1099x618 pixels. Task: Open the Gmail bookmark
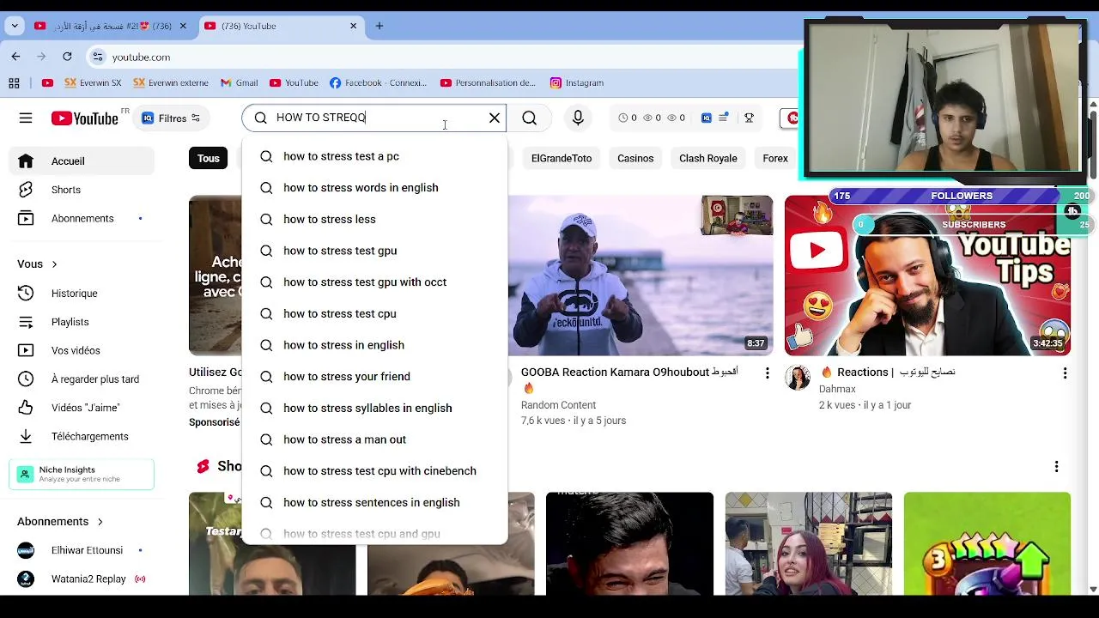tap(240, 83)
